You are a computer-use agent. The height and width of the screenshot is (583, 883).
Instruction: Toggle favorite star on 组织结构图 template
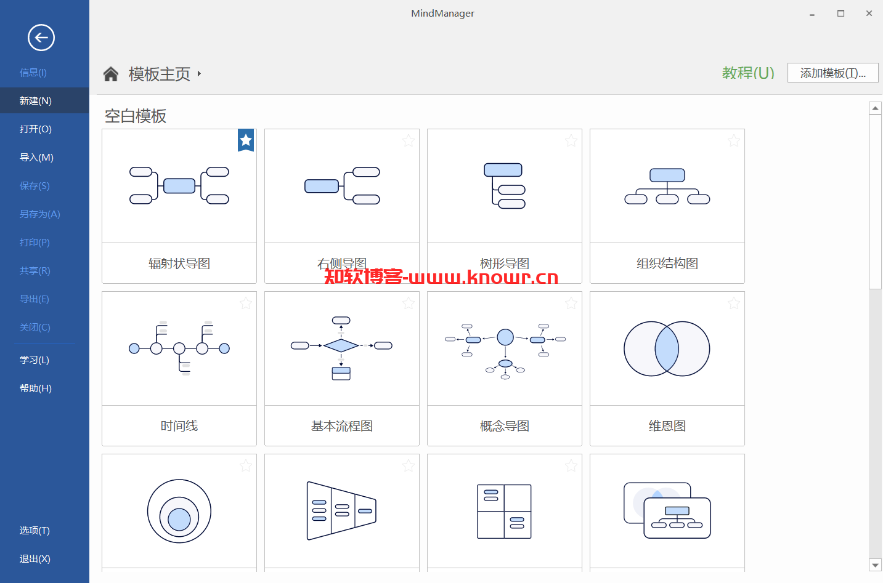734,141
